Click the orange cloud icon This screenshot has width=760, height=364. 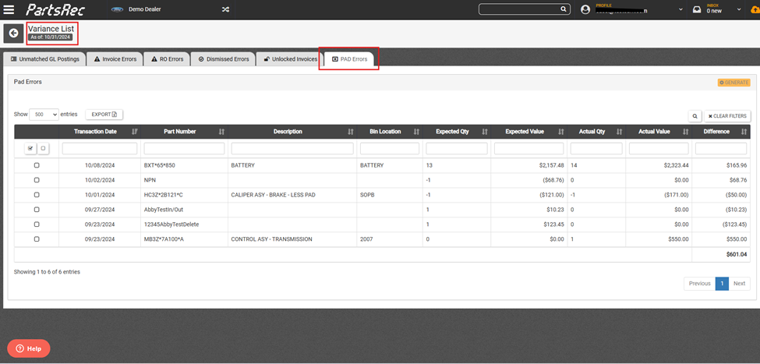755,9
